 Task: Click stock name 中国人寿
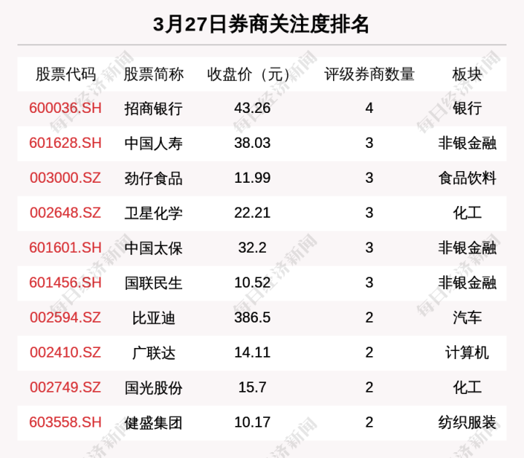(153, 143)
